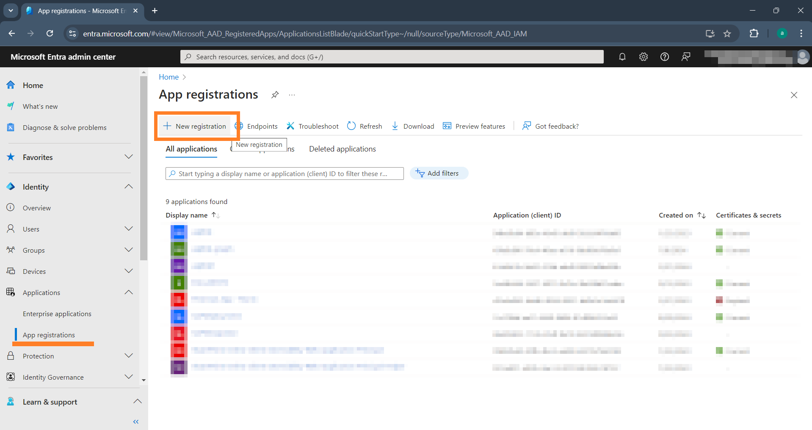
Task: Open Endpoints from the toolbar
Action: pos(257,126)
